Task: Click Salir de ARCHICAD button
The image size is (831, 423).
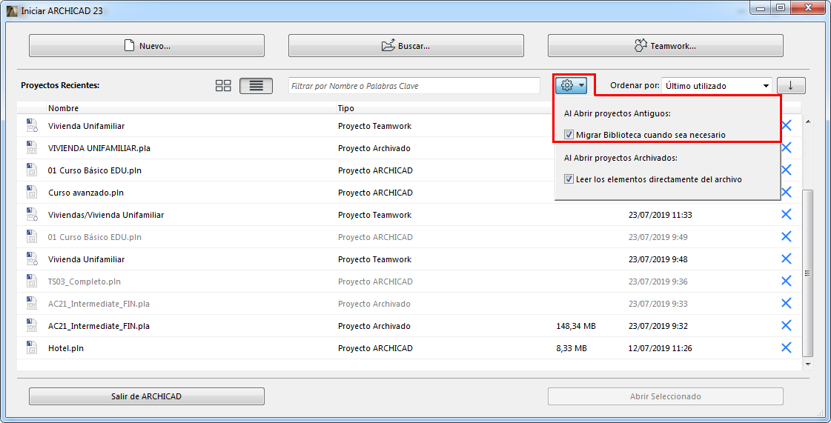Action: coord(147,396)
